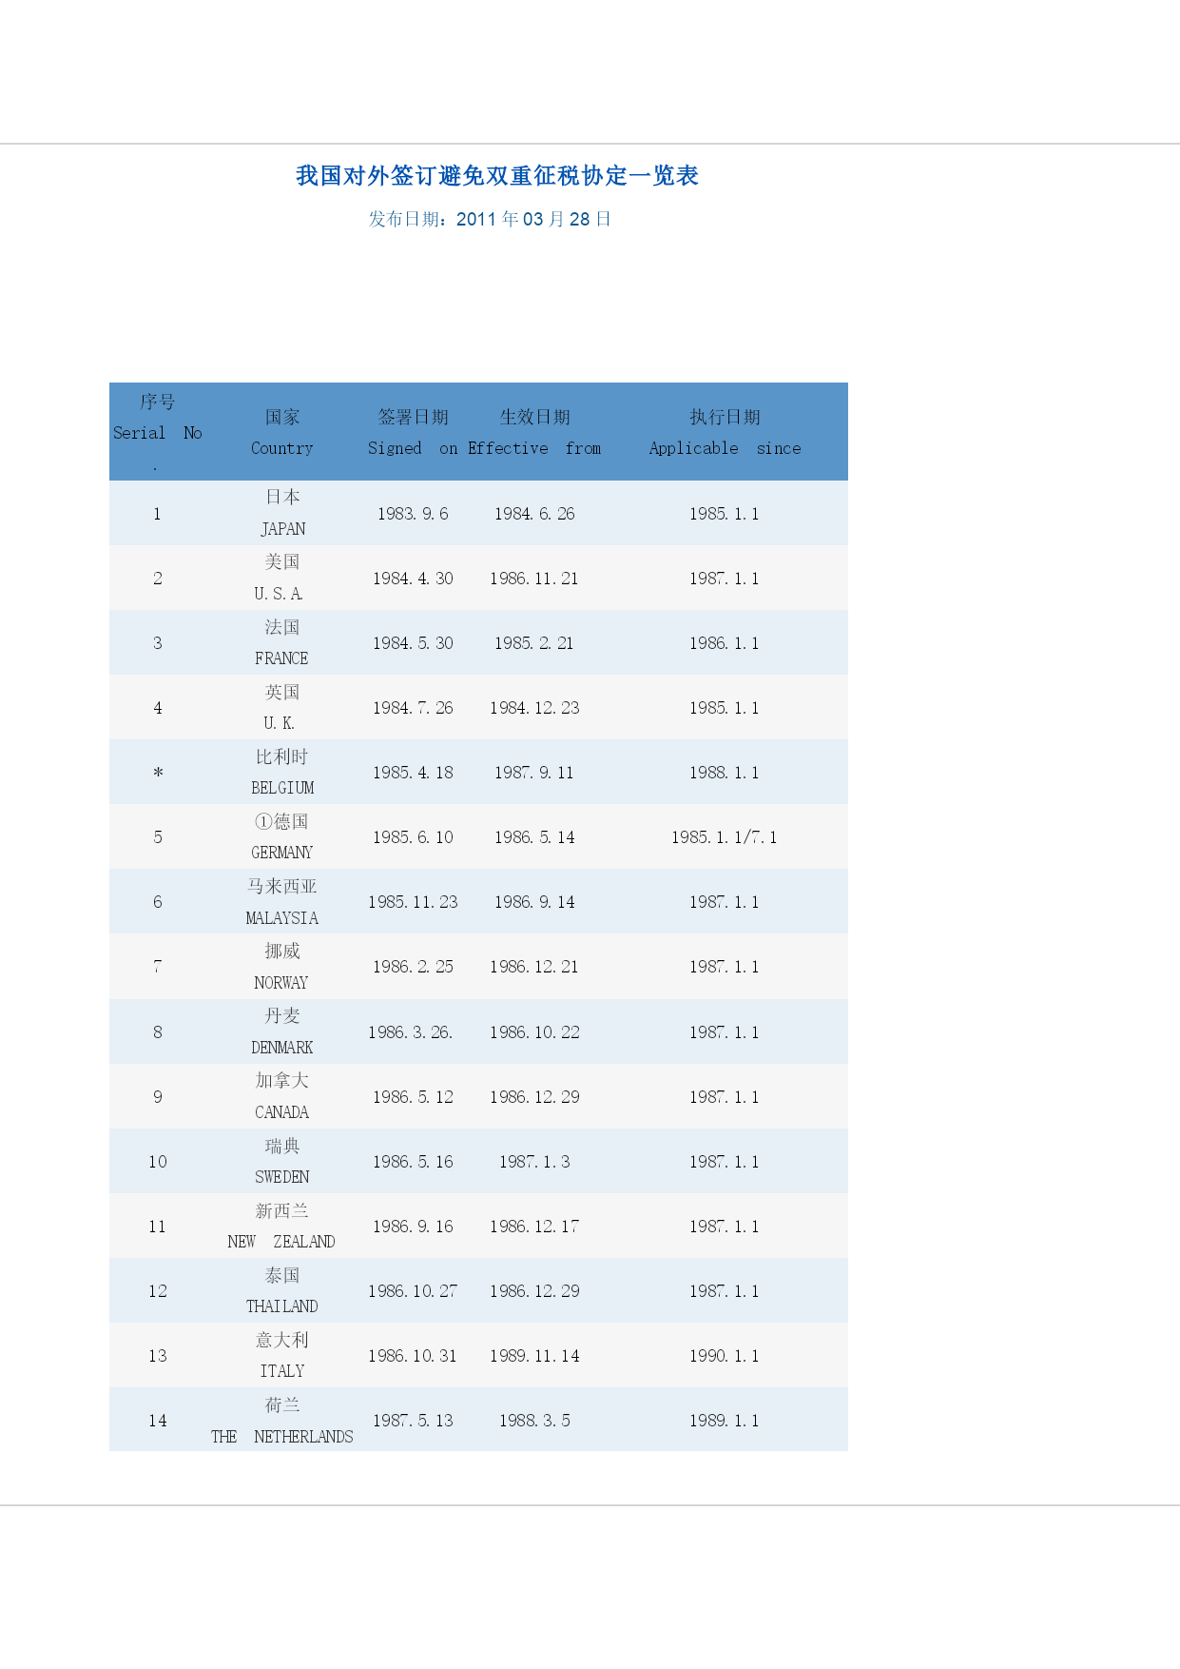The image size is (1180, 1669).
Task: Click the asterisk serial marker for Belgium
Action: 158,773
